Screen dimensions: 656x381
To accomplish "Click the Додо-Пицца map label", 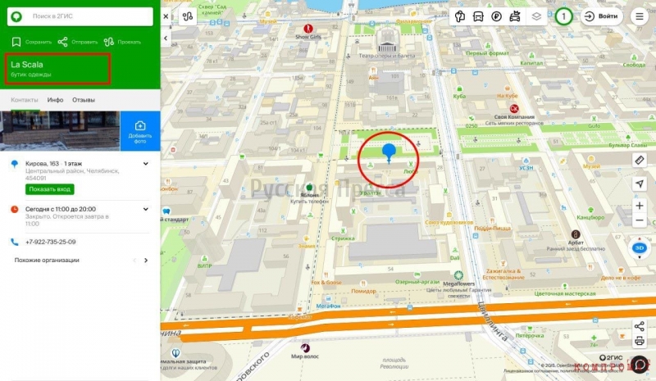I will (x=493, y=229).
